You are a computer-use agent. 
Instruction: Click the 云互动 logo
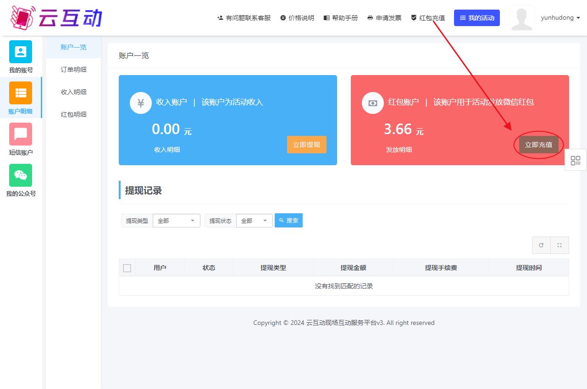click(56, 17)
